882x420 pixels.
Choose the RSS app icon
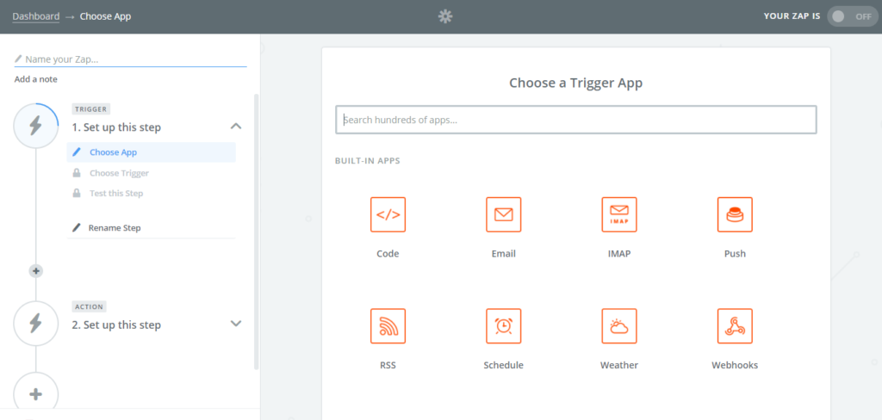tap(388, 325)
